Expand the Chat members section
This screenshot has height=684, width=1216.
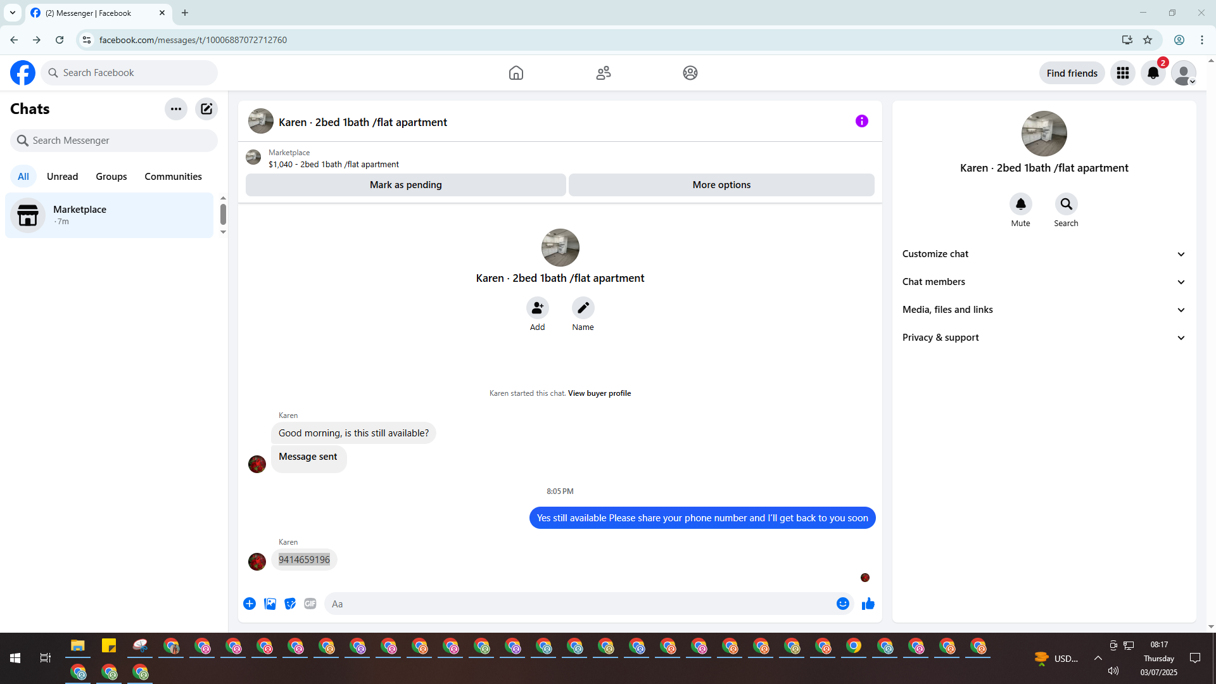[x=1043, y=282]
